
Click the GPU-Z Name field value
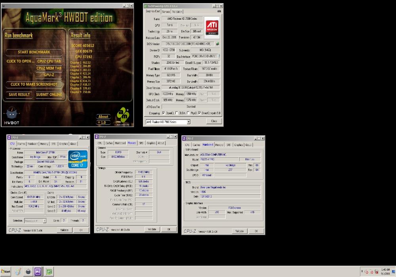(x=182, y=19)
